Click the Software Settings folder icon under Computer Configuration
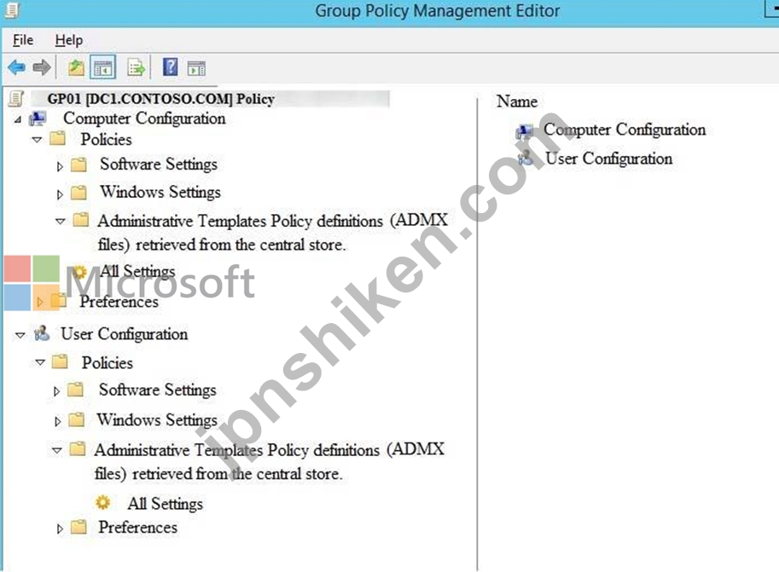The image size is (779, 572). point(79,164)
